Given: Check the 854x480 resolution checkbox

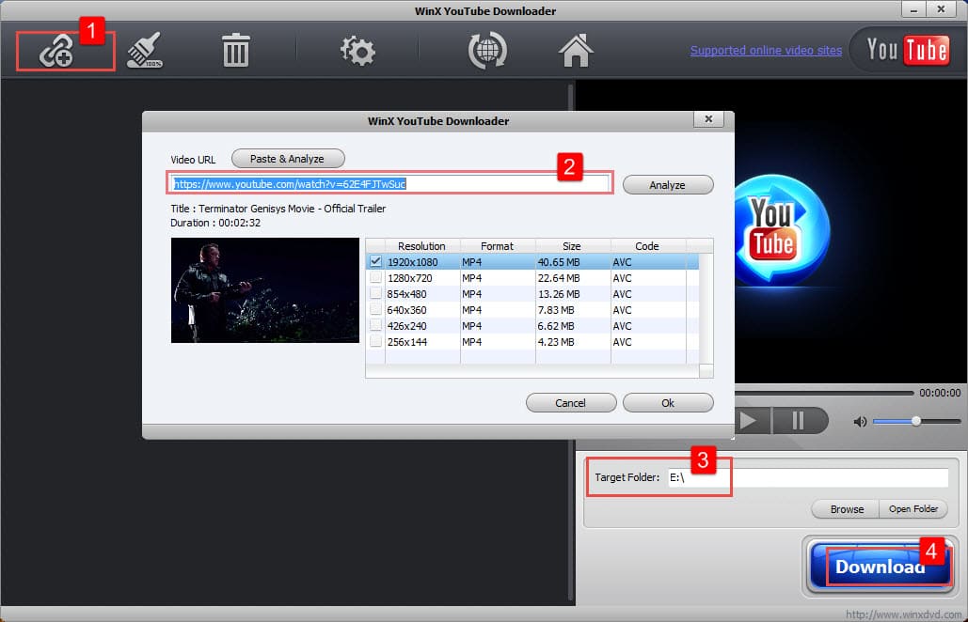Looking at the screenshot, I should pos(375,293).
